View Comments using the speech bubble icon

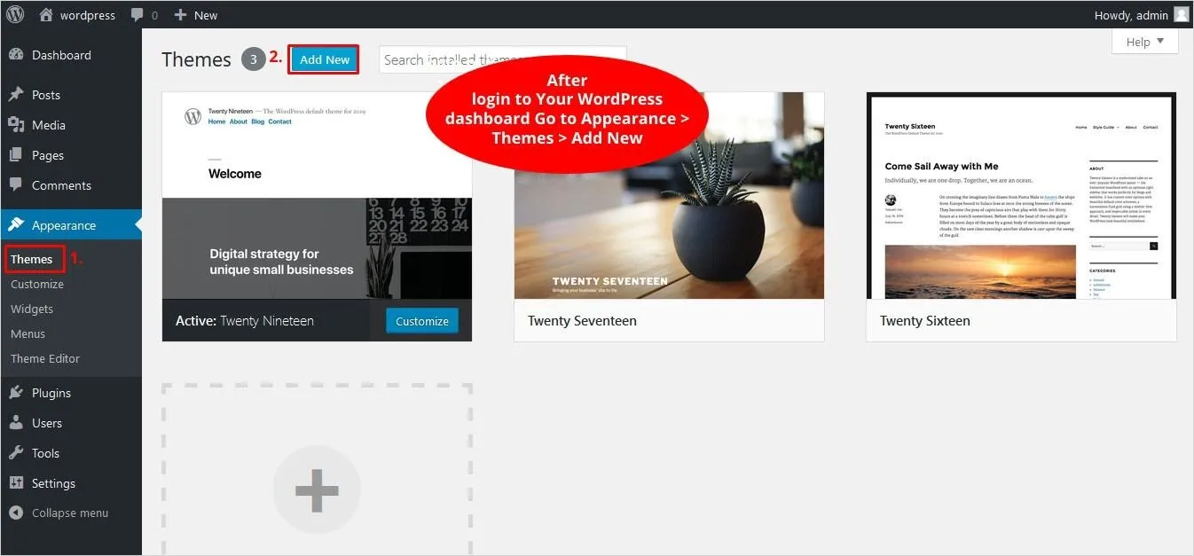tap(18, 184)
